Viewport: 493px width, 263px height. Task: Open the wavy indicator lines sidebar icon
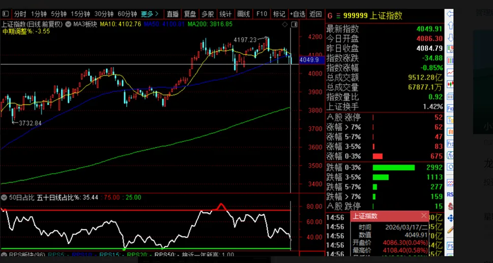tap(450, 182)
